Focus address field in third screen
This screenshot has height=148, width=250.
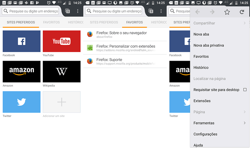(179, 11)
